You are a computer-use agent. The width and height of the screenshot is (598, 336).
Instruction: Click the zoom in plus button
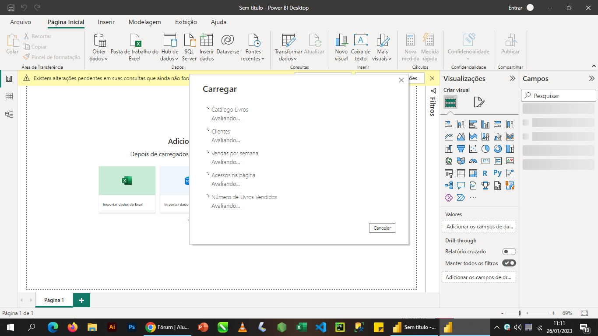(553, 313)
